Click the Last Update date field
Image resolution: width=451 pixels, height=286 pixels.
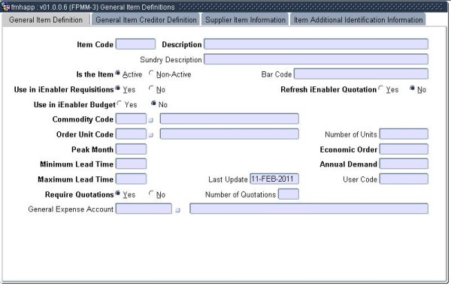point(274,179)
